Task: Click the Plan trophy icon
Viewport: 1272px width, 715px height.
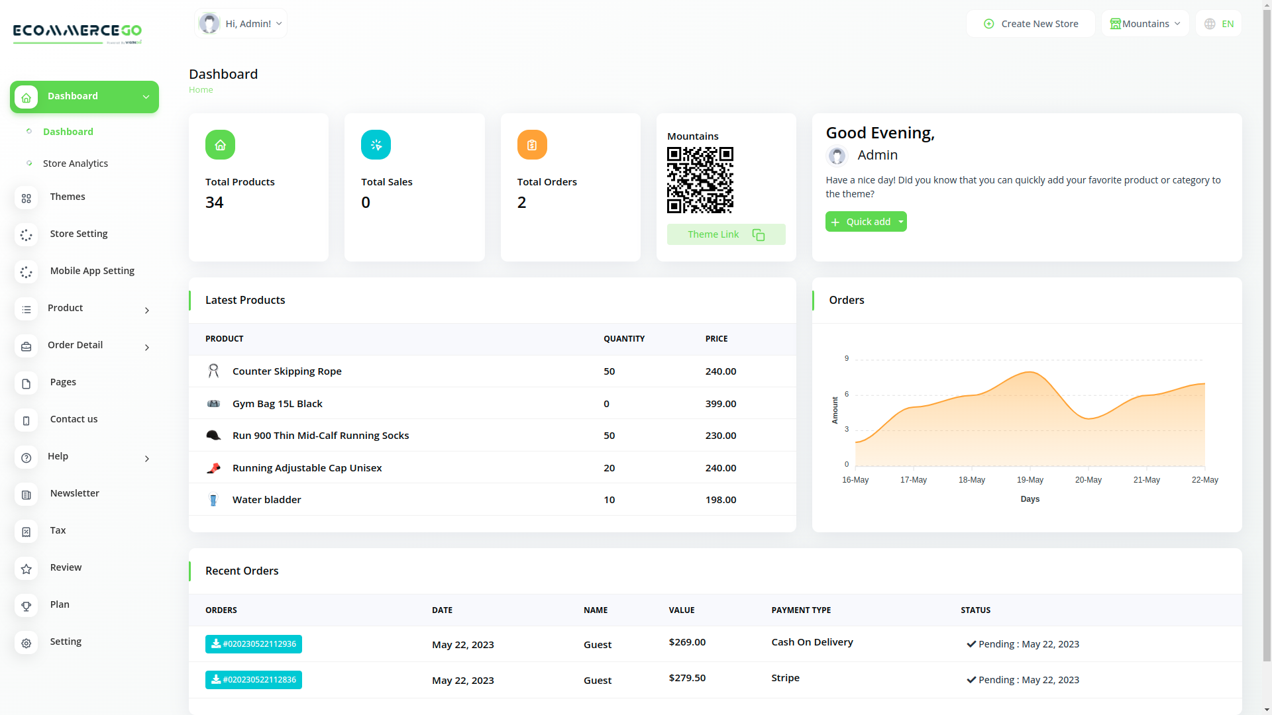Action: pyautogui.click(x=26, y=606)
